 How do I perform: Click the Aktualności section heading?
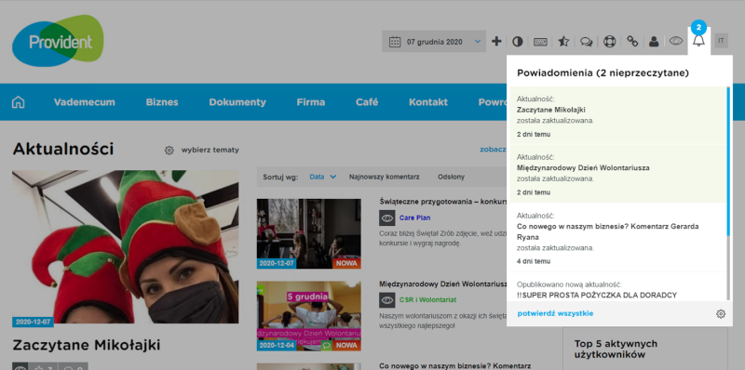(x=63, y=149)
